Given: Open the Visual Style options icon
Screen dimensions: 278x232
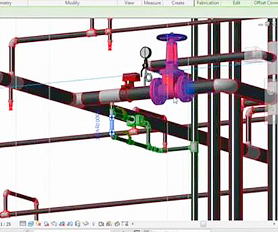Looking at the screenshot, I should 31,224.
